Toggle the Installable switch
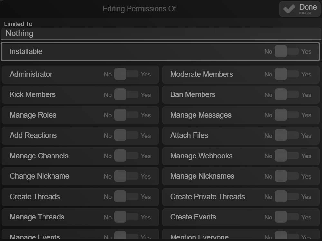 (x=287, y=51)
